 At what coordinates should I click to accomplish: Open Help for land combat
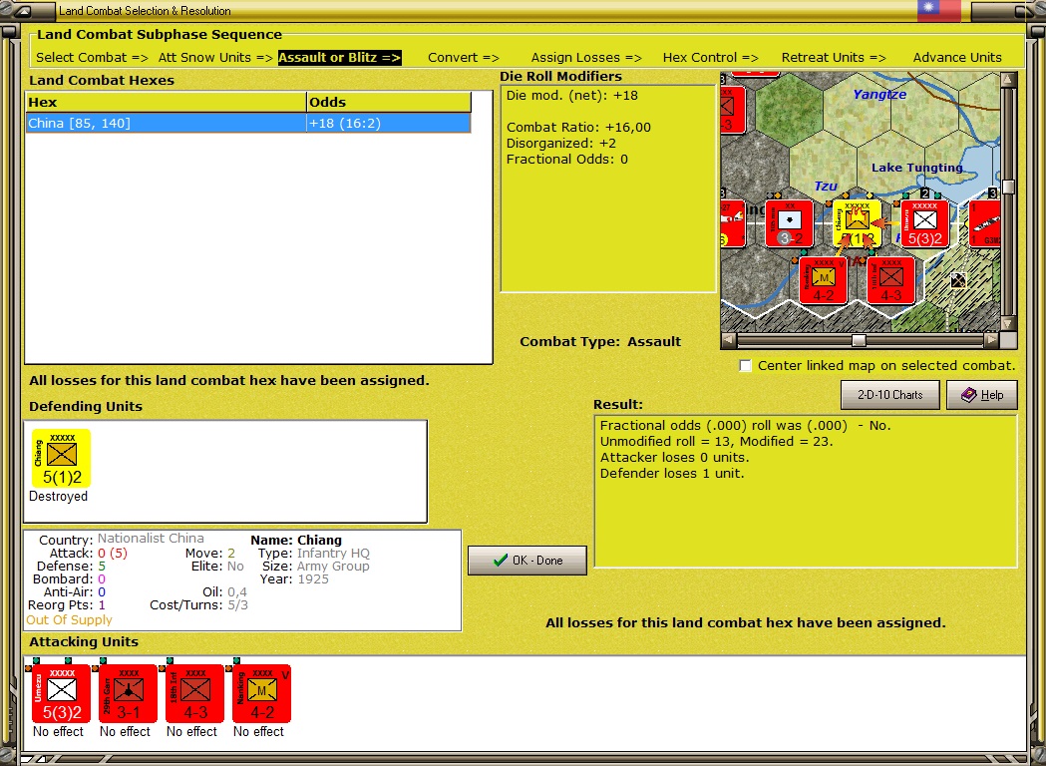pos(982,395)
